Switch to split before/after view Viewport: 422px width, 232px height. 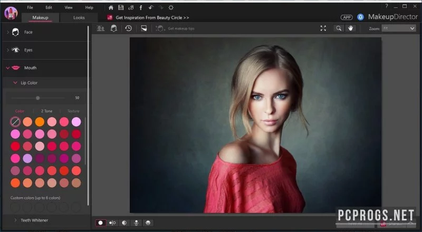click(124, 223)
